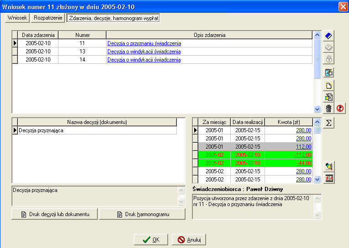This screenshot has height=248, width=349.
Task: Edit event with hand and document icon
Action: (x=328, y=97)
